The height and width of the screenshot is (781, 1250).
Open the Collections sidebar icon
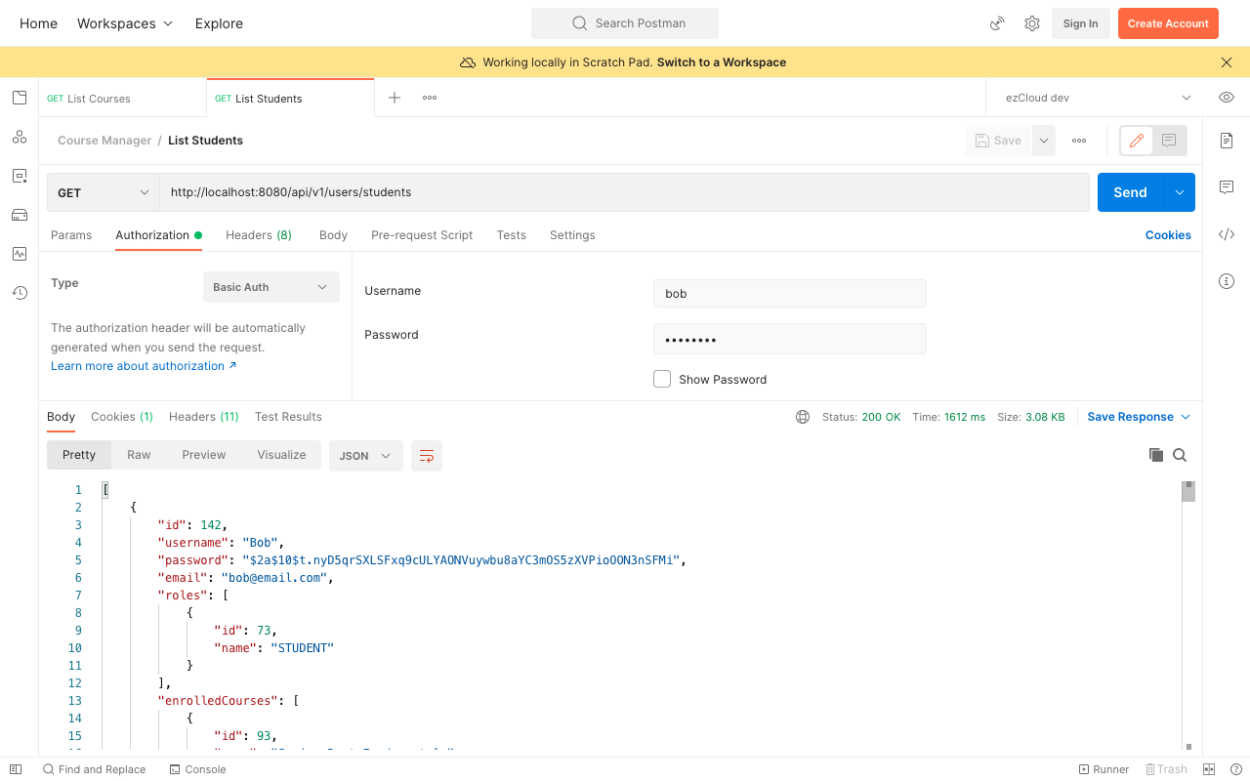pos(20,98)
